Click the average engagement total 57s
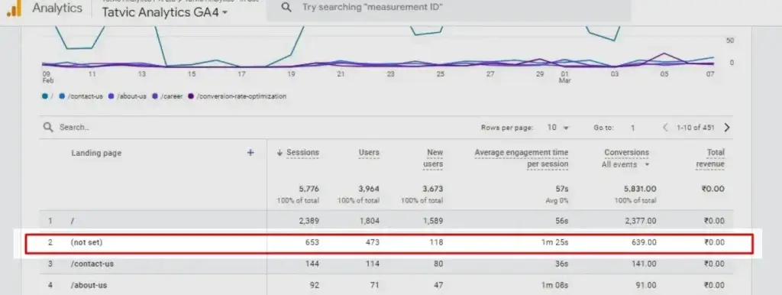This screenshot has height=295, width=782. 562,190
